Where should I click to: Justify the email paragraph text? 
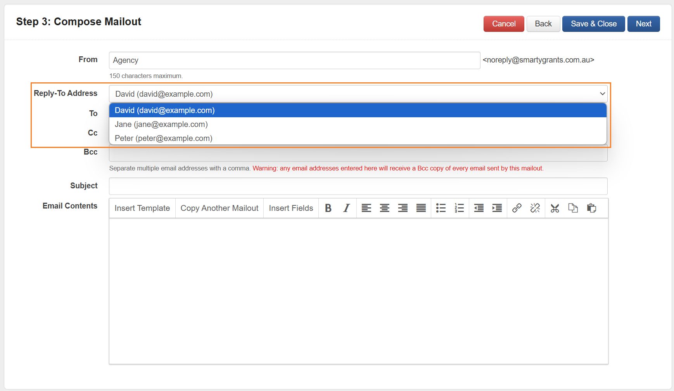(x=421, y=208)
